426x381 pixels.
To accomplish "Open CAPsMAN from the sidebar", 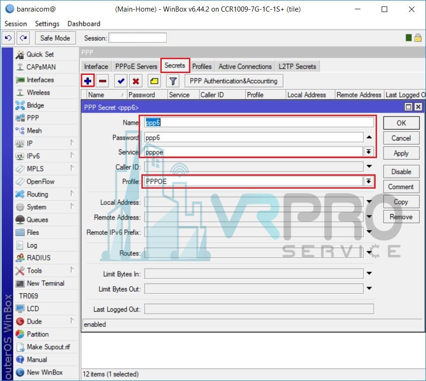I will 41,67.
